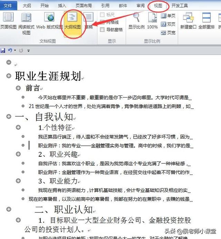Place cursor in heading 一、自我认知
Screen dimensions: 221x239
tap(44, 117)
